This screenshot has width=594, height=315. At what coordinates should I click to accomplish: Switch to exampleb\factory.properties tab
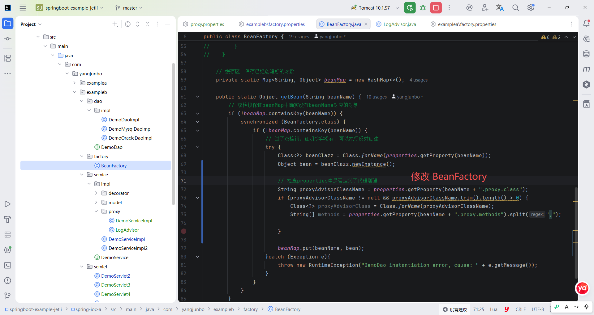(x=272, y=24)
